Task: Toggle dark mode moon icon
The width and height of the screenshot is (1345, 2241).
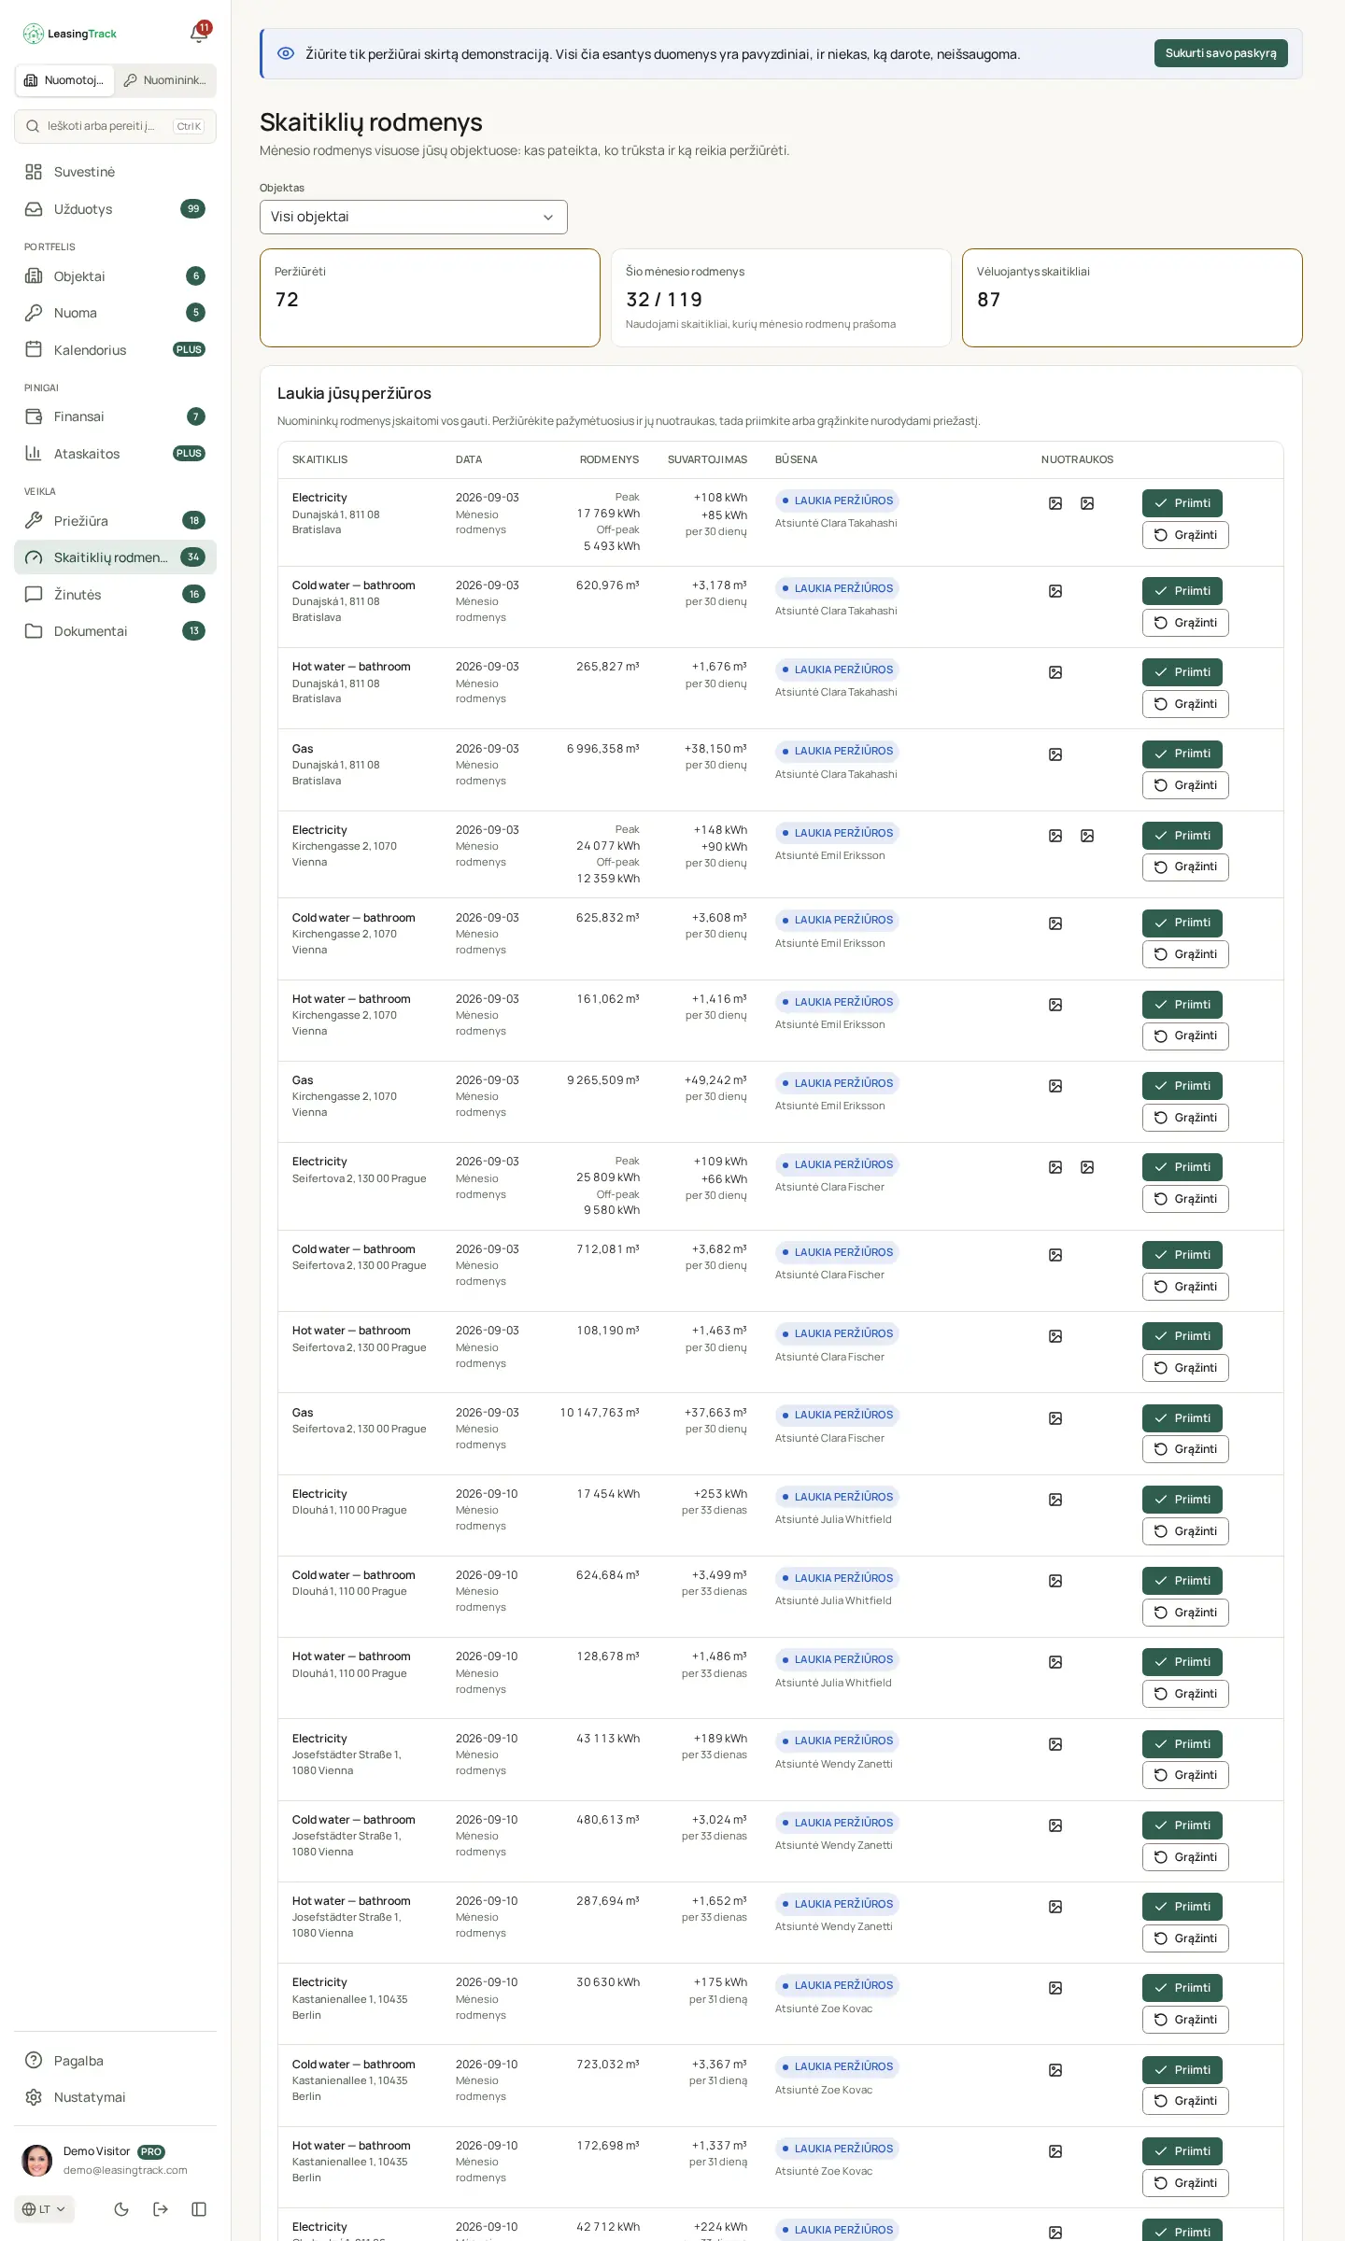Action: [x=121, y=2208]
